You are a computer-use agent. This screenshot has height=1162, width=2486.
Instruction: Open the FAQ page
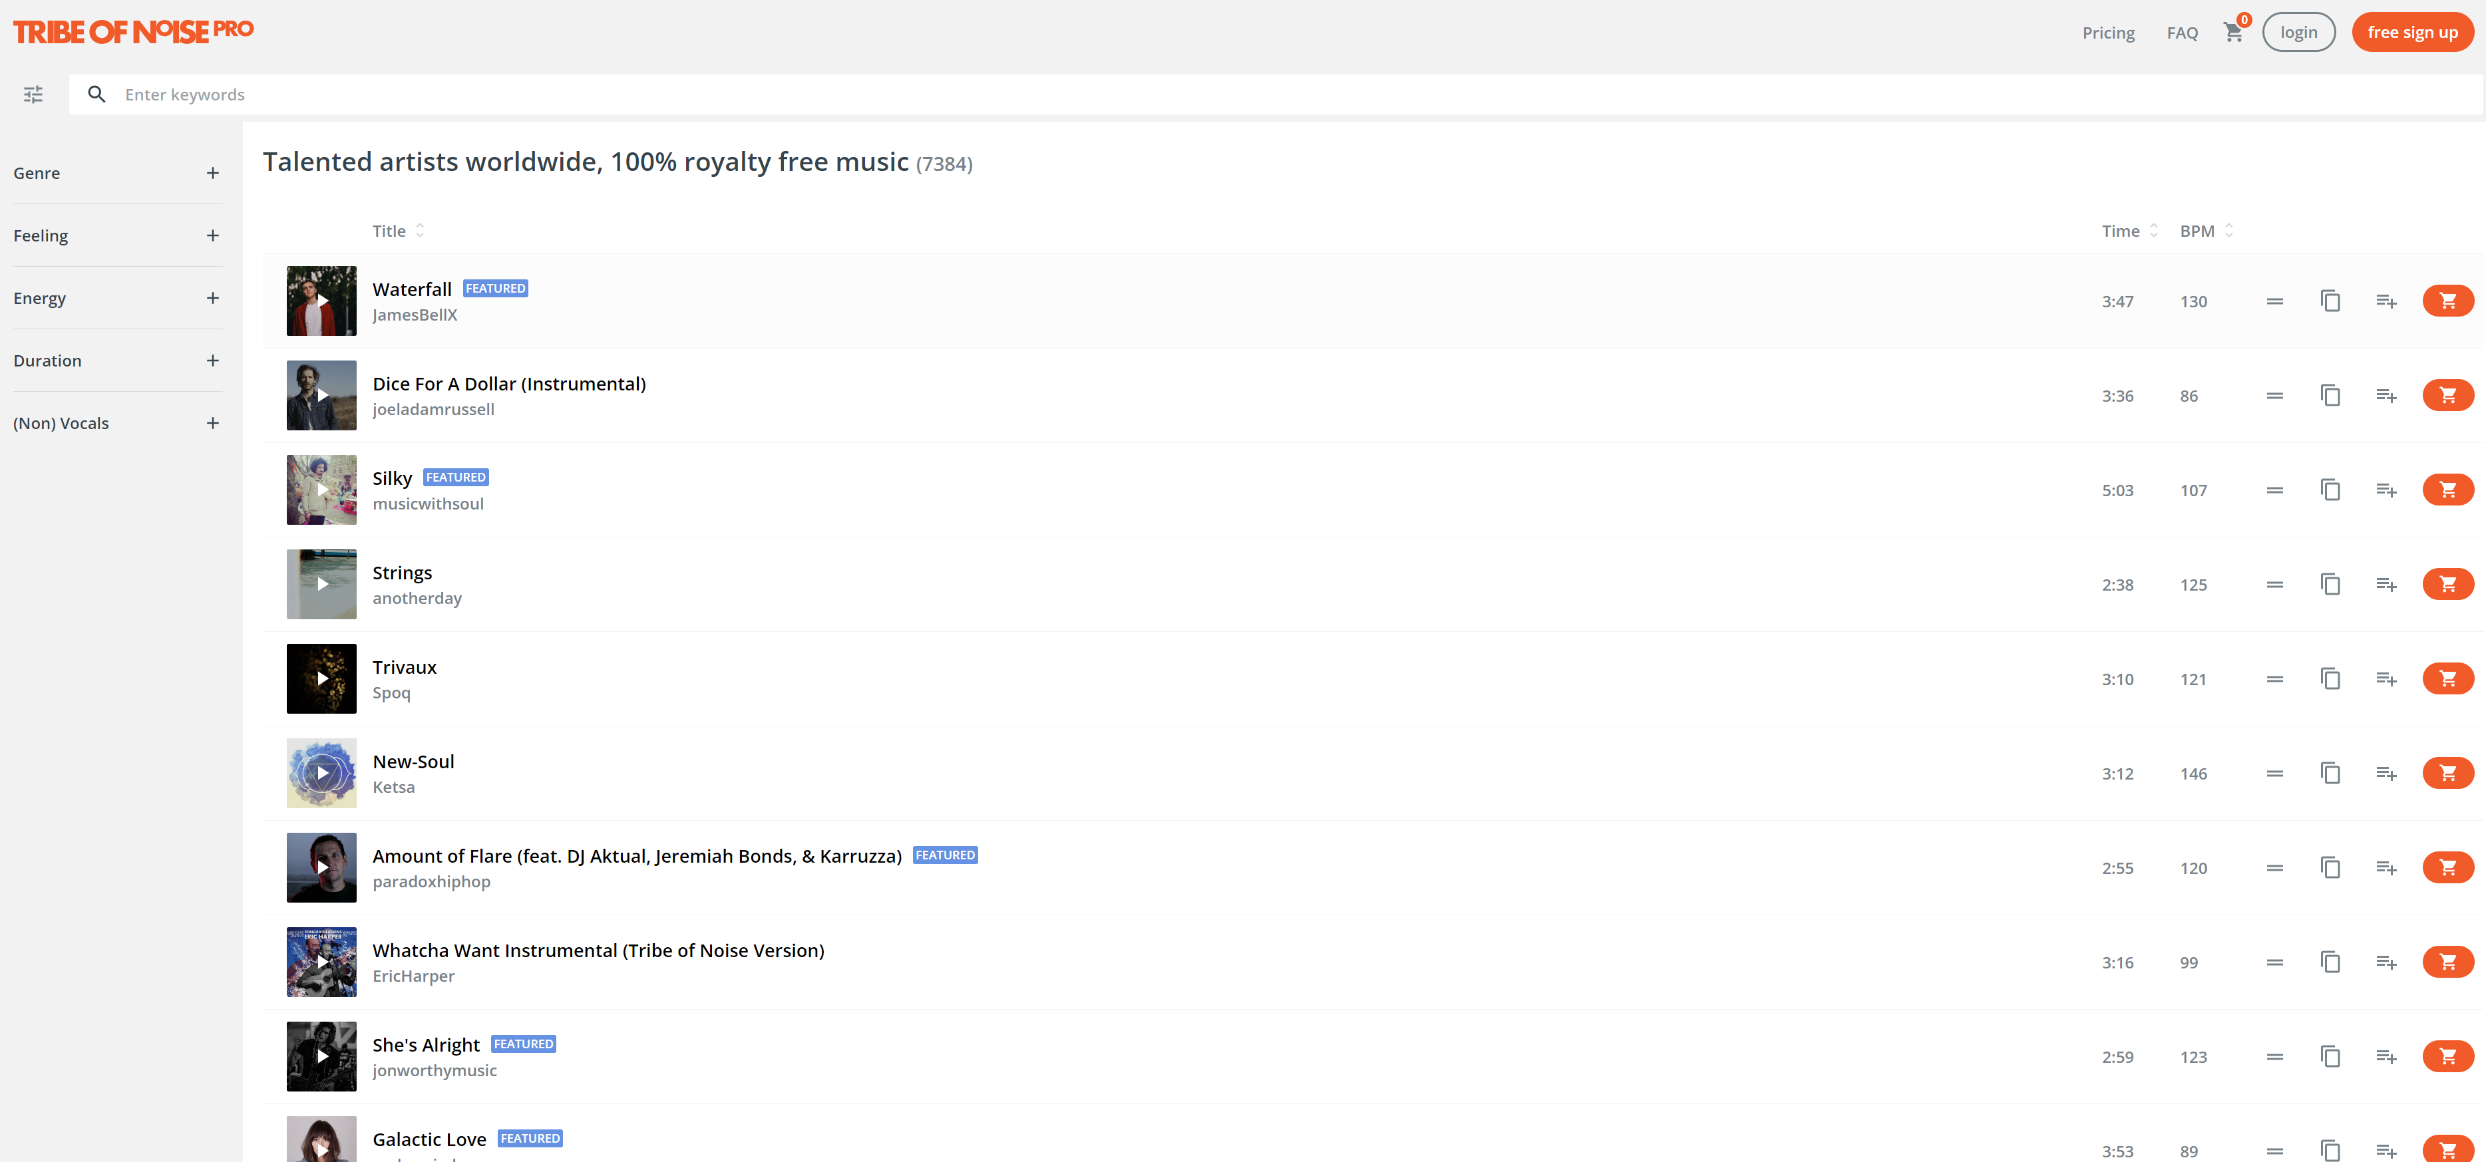click(x=2181, y=33)
